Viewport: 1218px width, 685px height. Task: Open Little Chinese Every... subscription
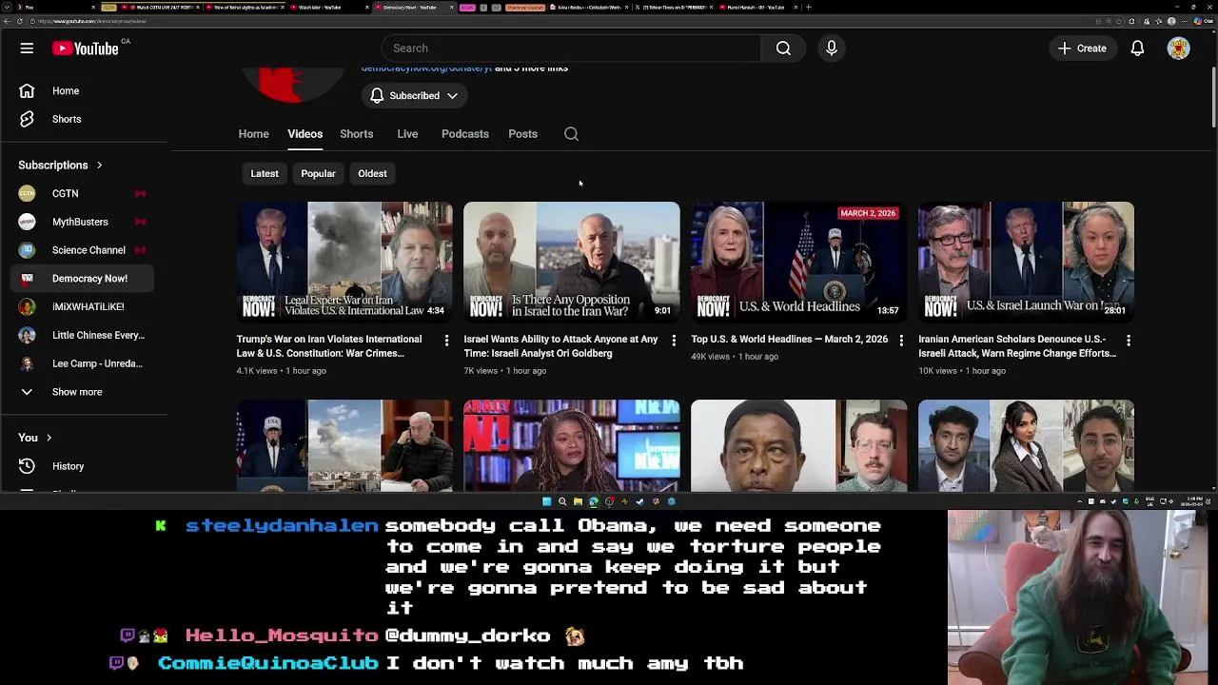click(x=84, y=335)
